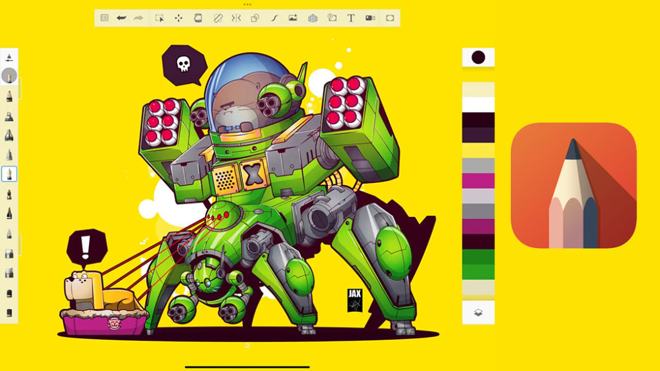The image size is (660, 371).
Task: Insert text with the T tool
Action: (351, 18)
